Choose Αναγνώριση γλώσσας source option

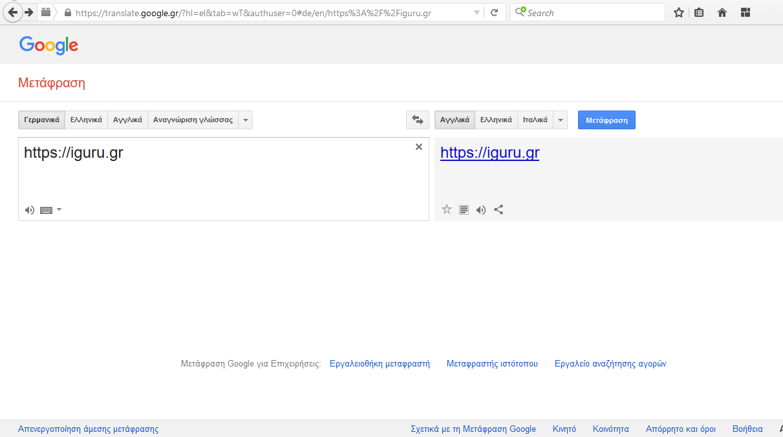coord(193,120)
